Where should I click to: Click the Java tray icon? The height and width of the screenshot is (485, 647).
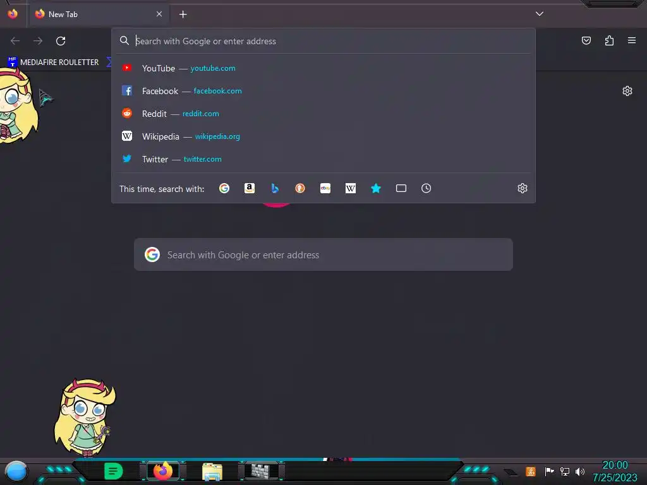tap(531, 471)
